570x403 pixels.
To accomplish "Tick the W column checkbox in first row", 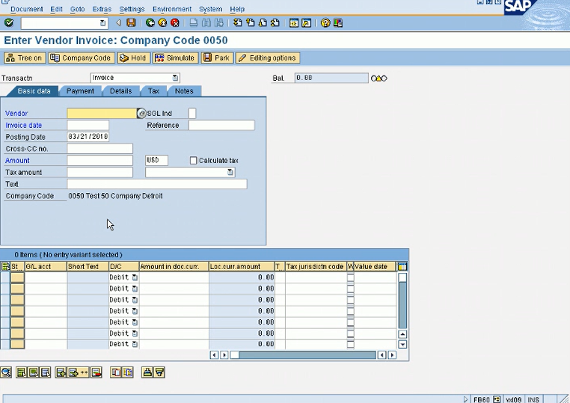I will point(350,277).
